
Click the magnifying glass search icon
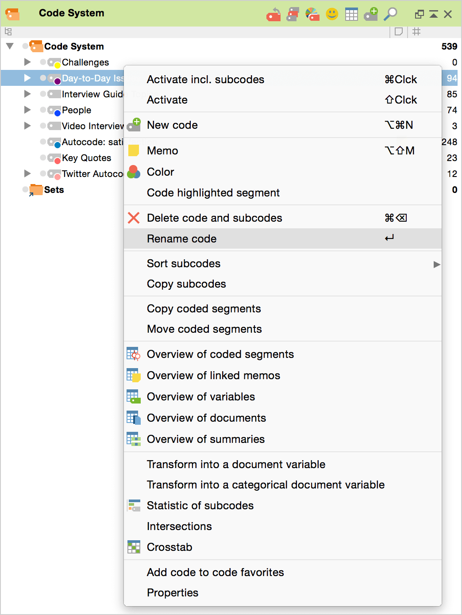click(x=390, y=15)
